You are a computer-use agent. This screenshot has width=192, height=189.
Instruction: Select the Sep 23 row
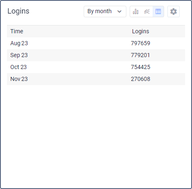pyautogui.click(x=96, y=55)
